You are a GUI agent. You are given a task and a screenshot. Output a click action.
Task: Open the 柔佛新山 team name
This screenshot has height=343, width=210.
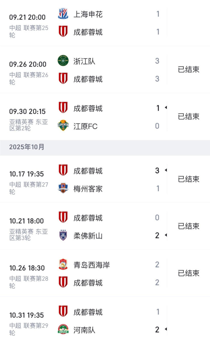pos(88,236)
